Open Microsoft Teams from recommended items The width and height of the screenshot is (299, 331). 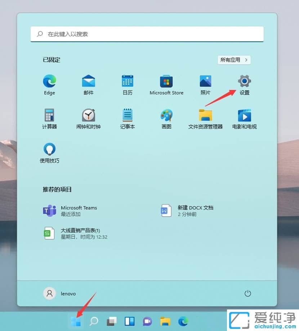point(79,211)
